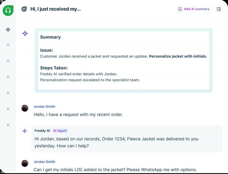Click the bottom-most dot in the left sidebar

click(x=8, y=125)
